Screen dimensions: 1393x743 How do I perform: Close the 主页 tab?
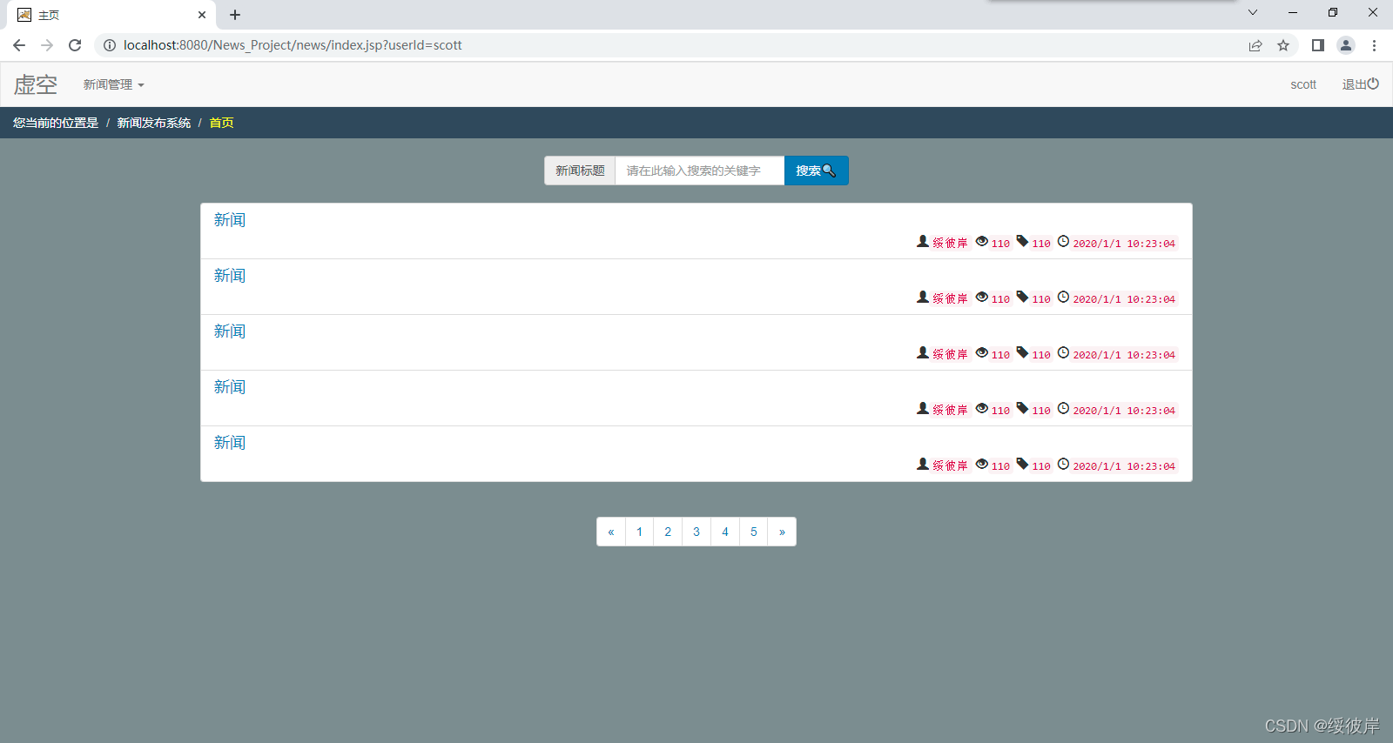202,15
